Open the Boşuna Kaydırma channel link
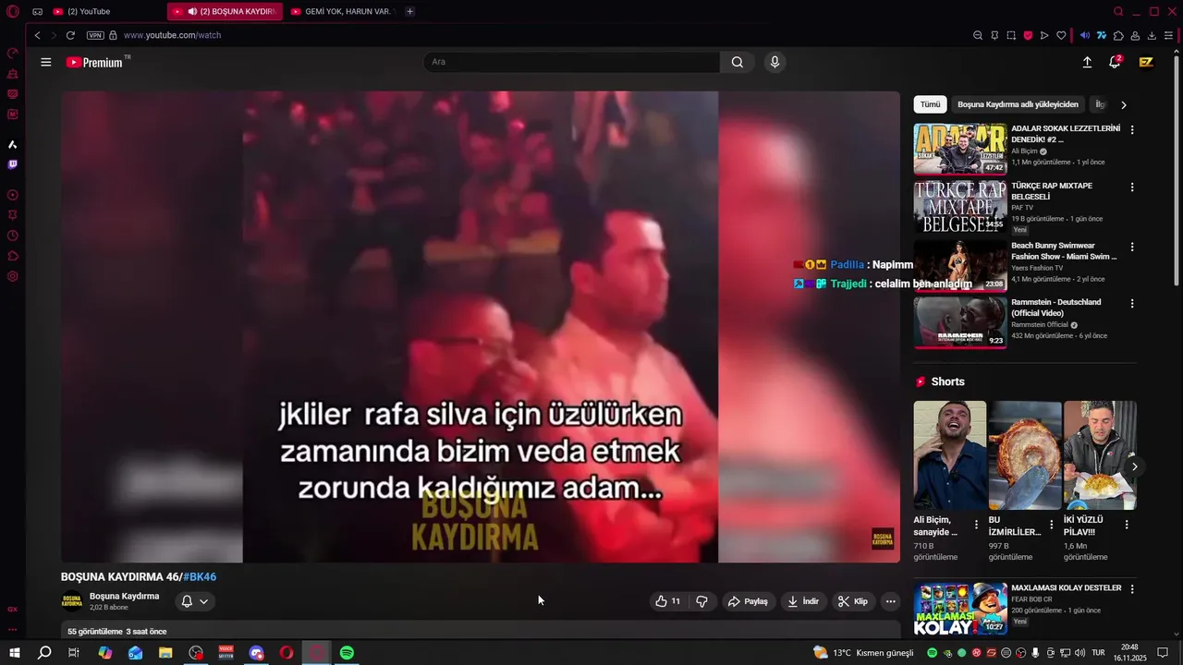The image size is (1183, 665). click(x=124, y=597)
